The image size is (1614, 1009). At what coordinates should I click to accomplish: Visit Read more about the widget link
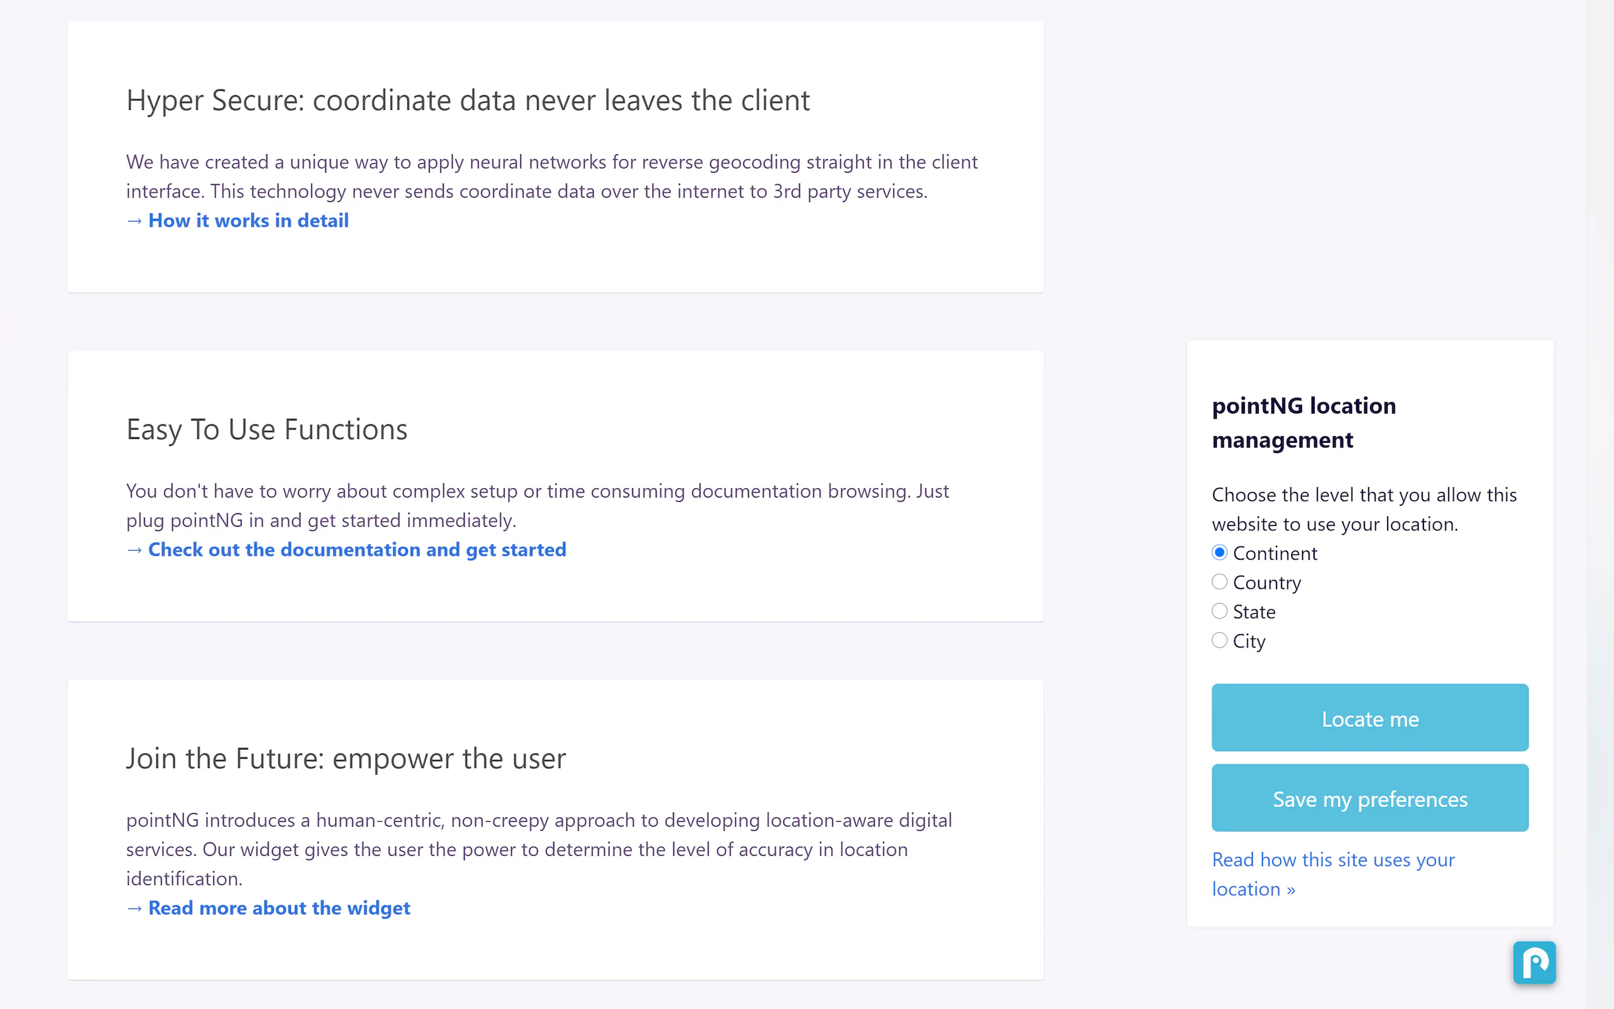[279, 908]
